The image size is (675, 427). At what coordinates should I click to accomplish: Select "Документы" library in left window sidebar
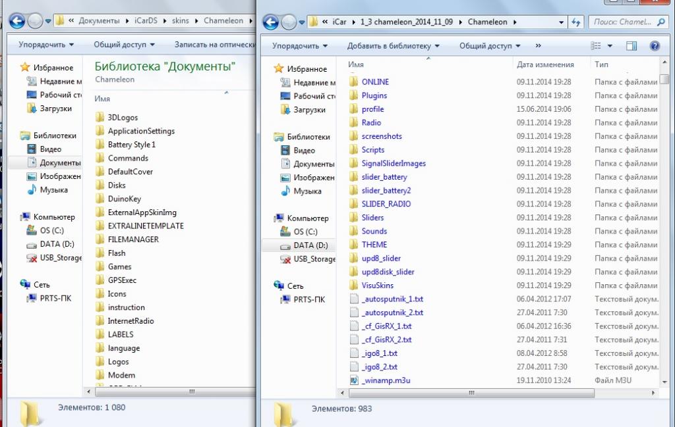click(59, 163)
